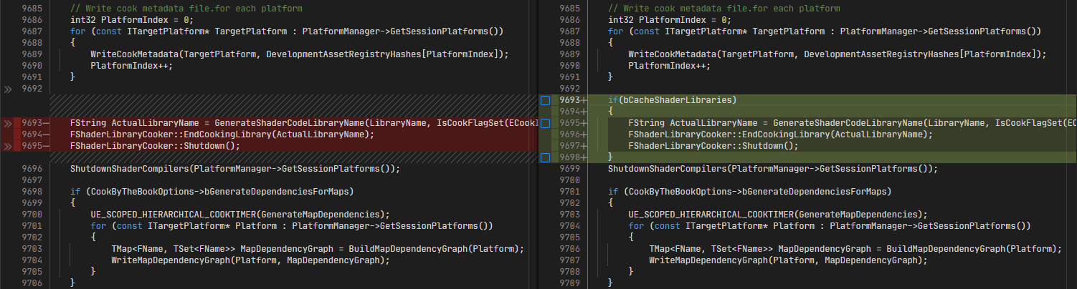The image size is (1077, 289).
Task: Click the chevron arrow at deleted line 9695
Action: coord(8,146)
